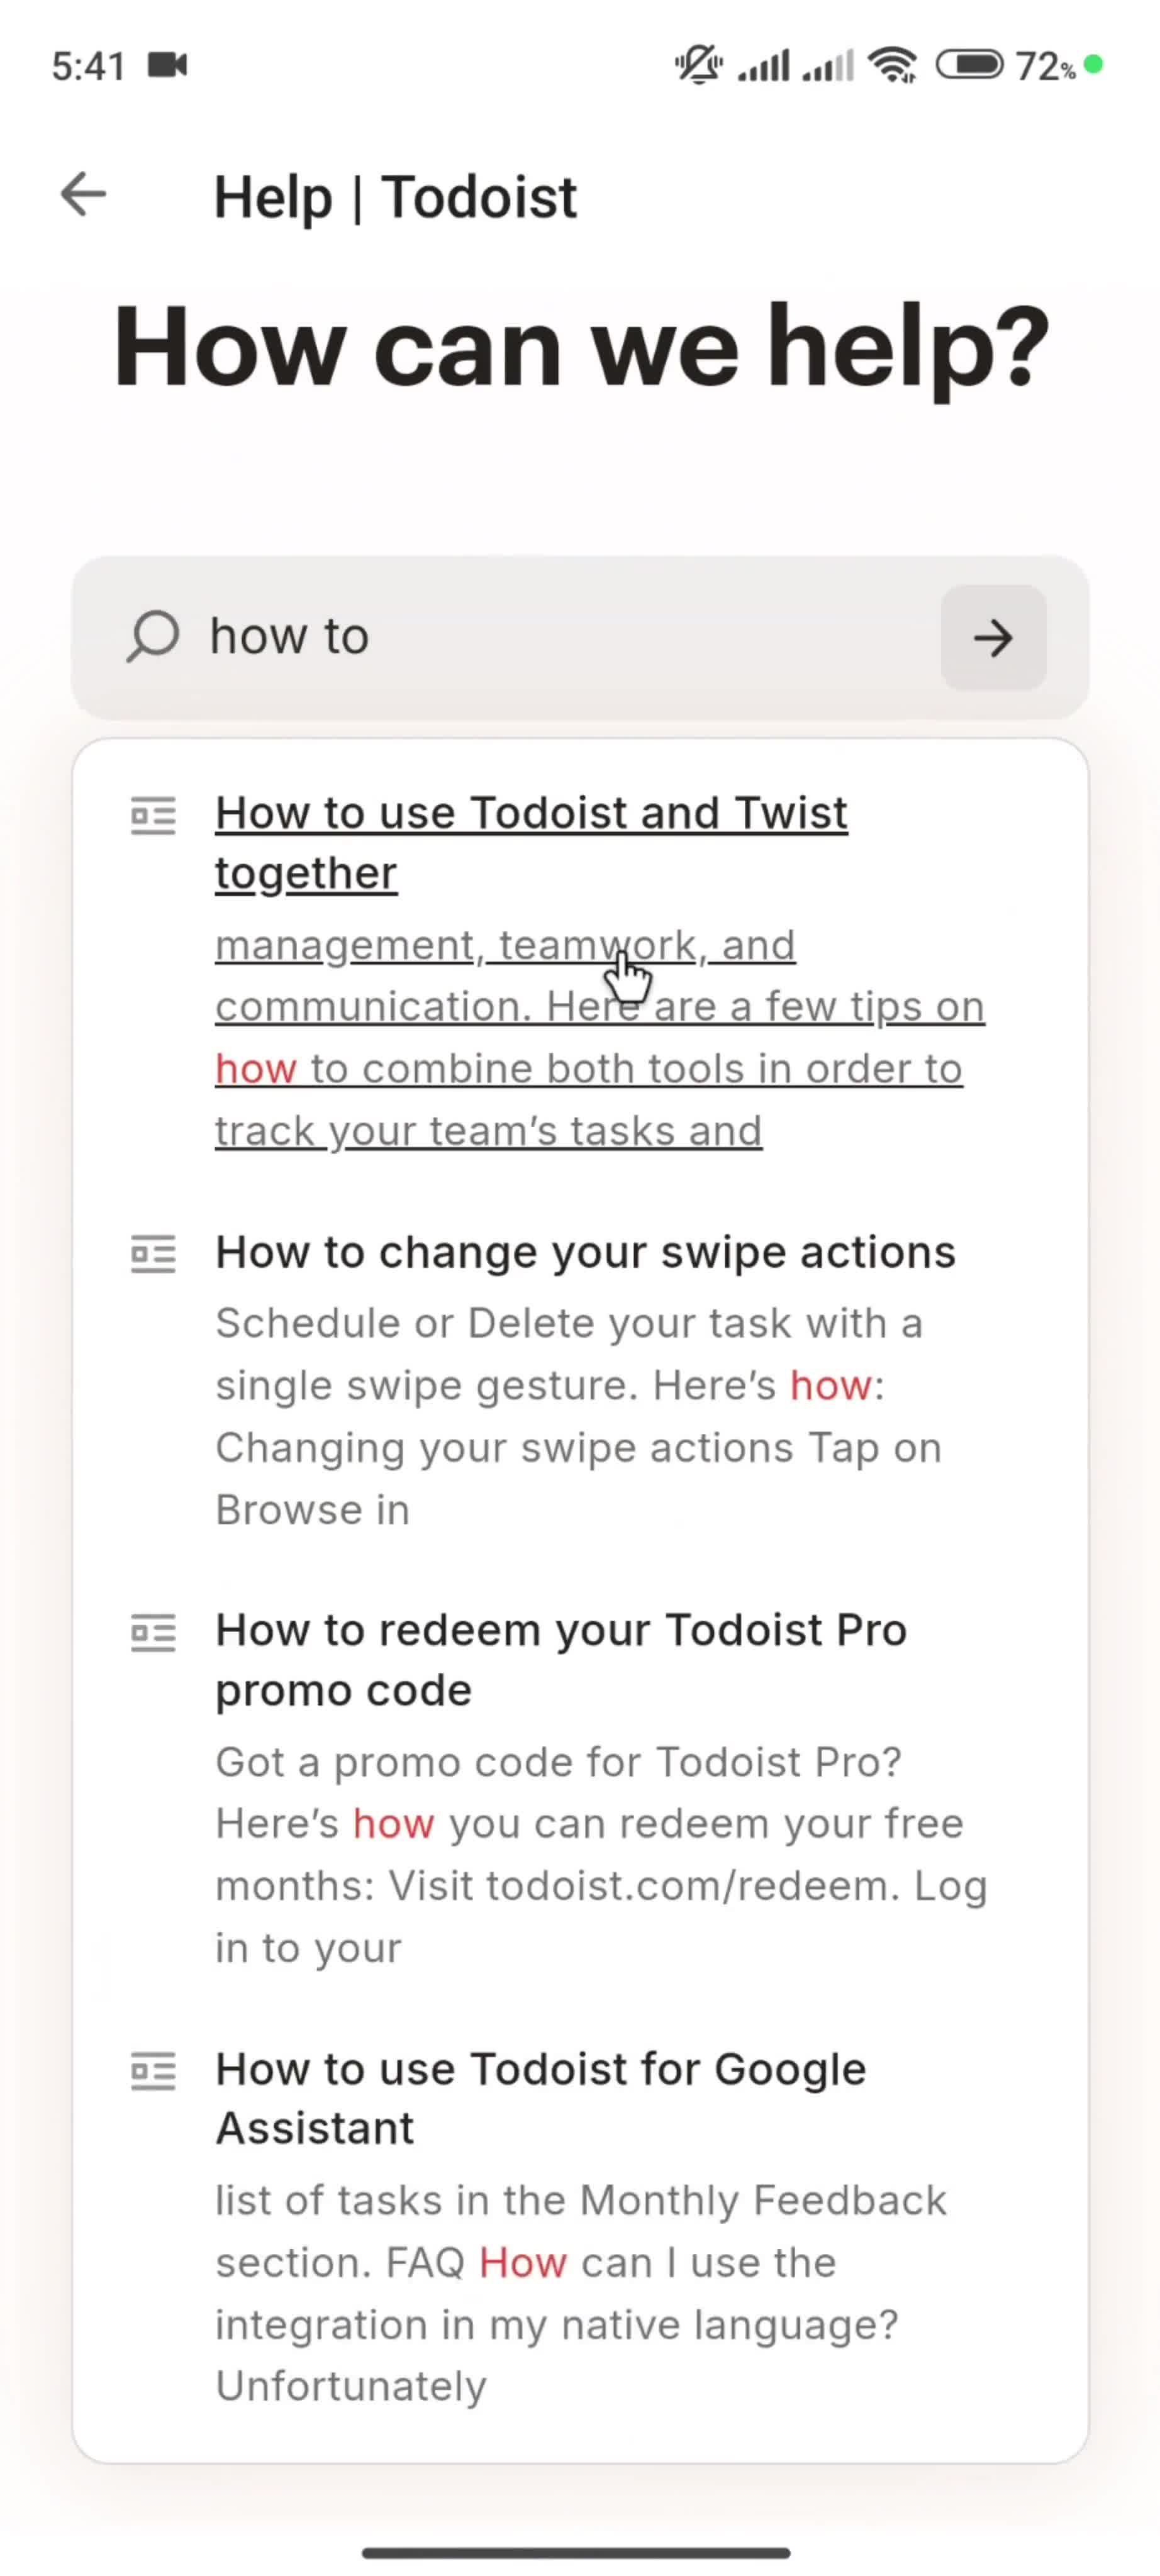Tap the "Help | Todoist" page title

395,197
